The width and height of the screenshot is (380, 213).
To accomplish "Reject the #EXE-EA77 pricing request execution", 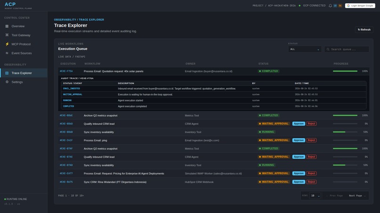I will pyautogui.click(x=311, y=174).
